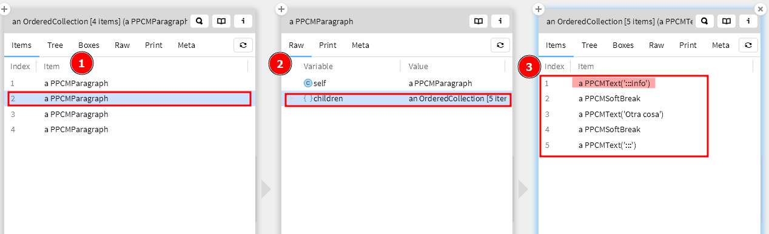Open Print tab in PPCMParagraph pane
769x234 pixels.
tap(327, 45)
